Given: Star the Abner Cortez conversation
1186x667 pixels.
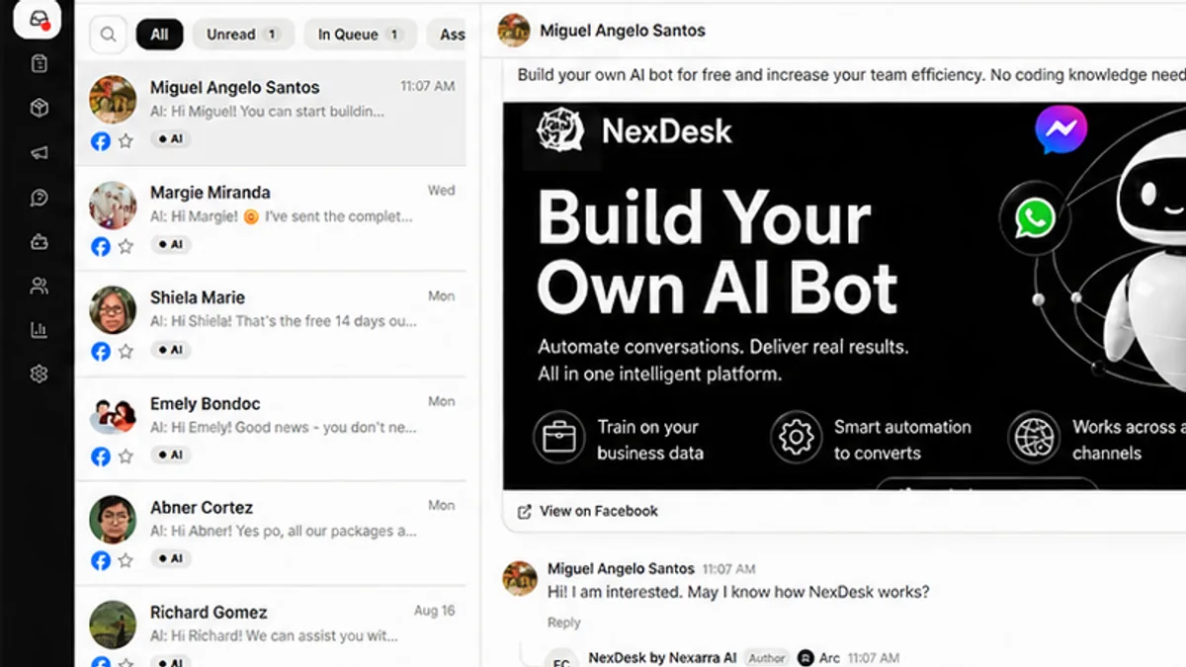Looking at the screenshot, I should [x=126, y=560].
